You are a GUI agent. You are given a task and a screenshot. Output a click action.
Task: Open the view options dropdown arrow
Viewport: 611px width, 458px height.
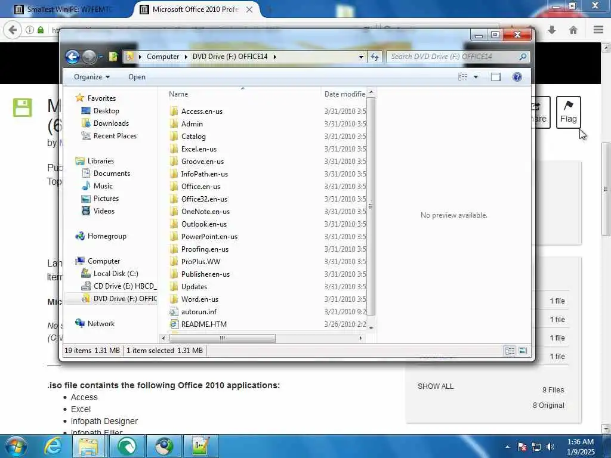point(476,77)
